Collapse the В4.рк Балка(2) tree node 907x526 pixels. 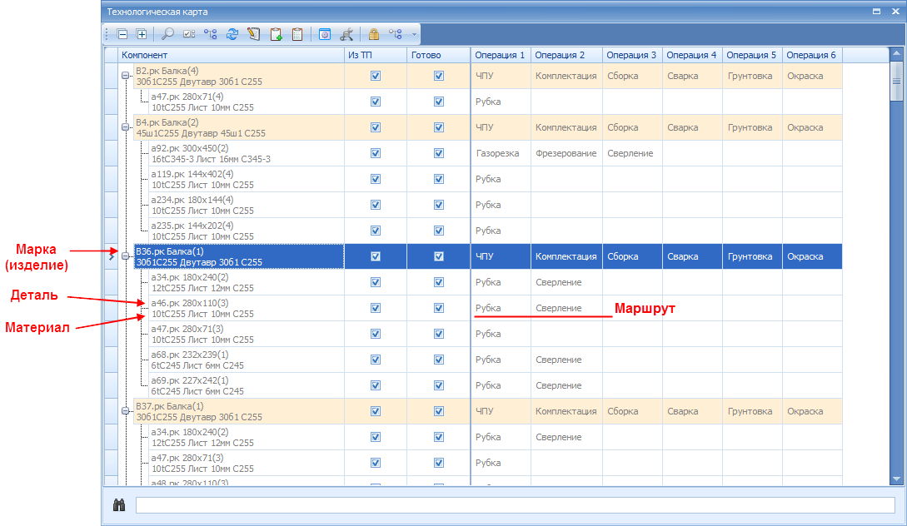pyautogui.click(x=126, y=127)
